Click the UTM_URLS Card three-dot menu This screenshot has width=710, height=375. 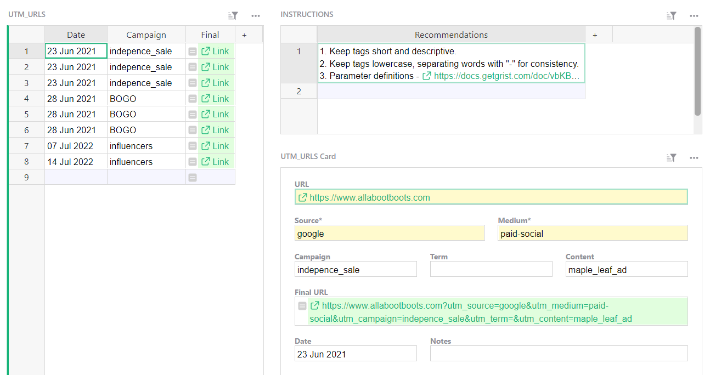[694, 157]
